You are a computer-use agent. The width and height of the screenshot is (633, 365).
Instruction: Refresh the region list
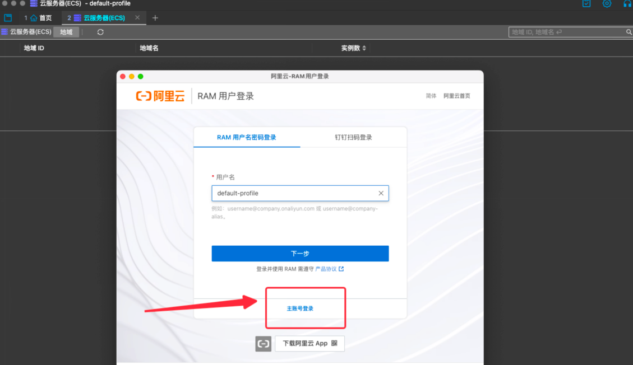(x=100, y=32)
